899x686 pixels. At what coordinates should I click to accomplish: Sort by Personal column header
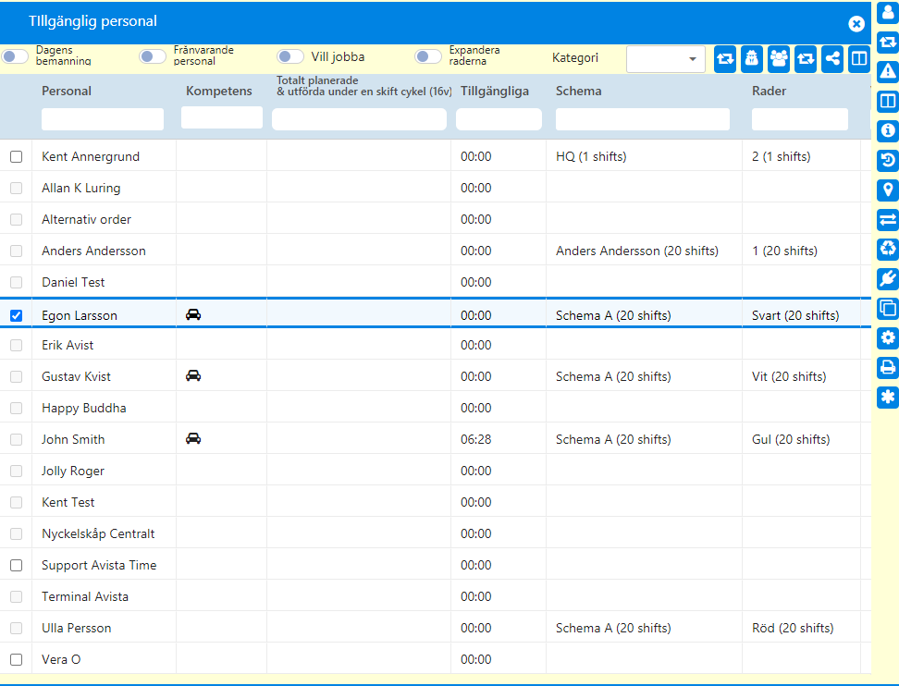point(67,91)
